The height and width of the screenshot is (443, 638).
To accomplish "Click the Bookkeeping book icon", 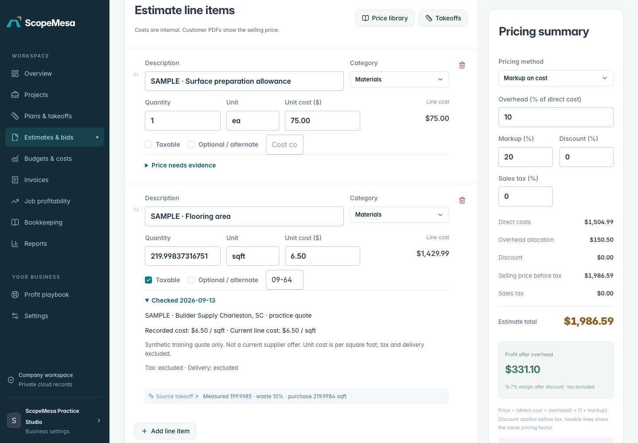I will (x=15, y=222).
